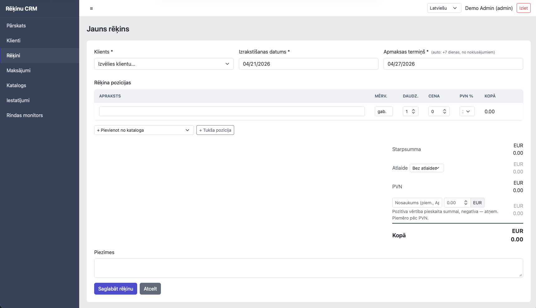Viewport: 536px width, 308px height.
Task: Click the Cena price stepper arrows
Action: 445,111
